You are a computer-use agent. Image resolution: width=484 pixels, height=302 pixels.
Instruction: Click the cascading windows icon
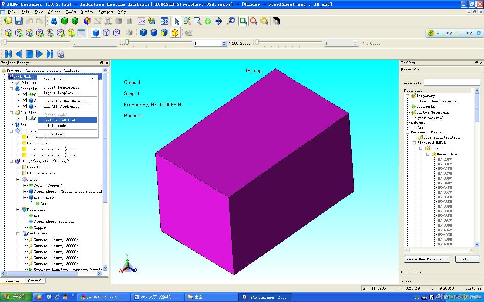click(x=276, y=21)
